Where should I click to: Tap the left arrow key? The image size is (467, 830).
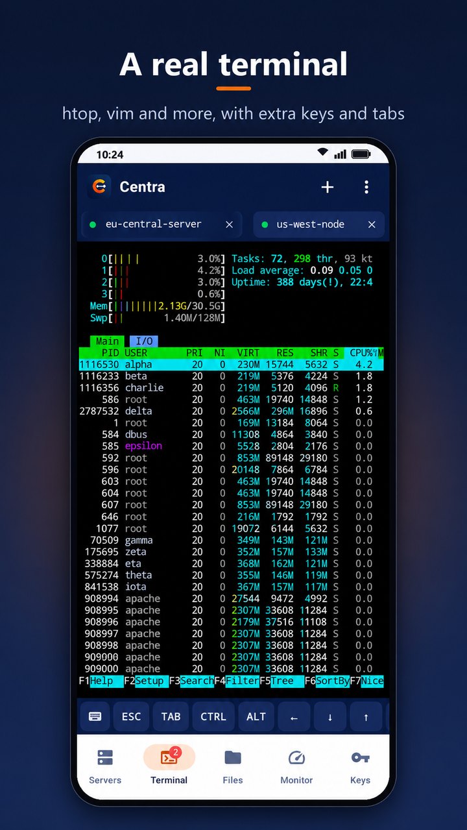pos(294,716)
